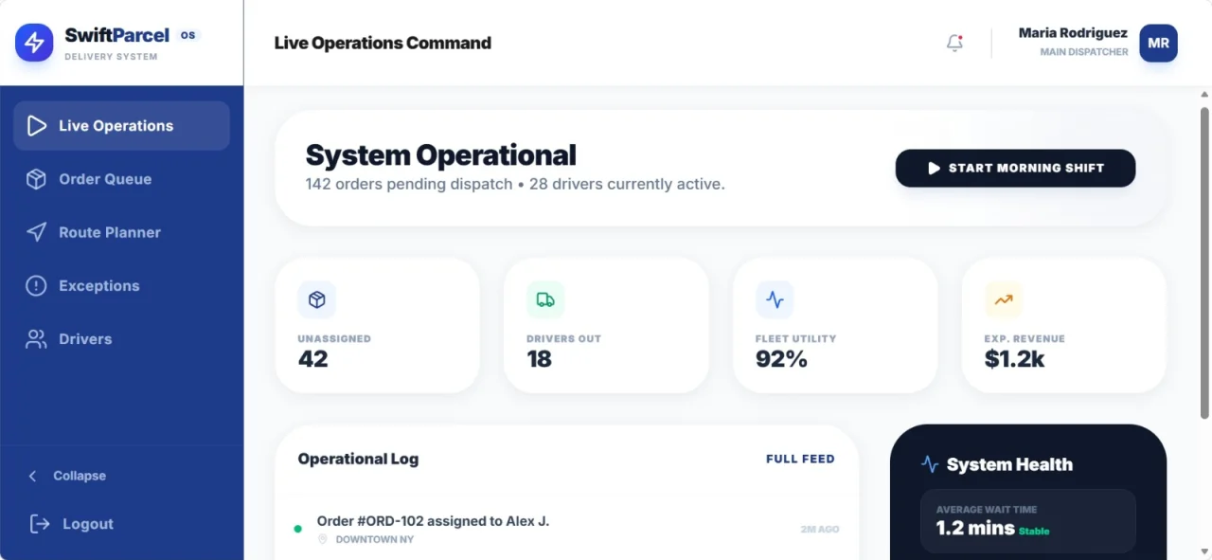Image resolution: width=1212 pixels, height=560 pixels.
Task: Click the Exp. Revenue trending arrow icon
Action: click(1004, 299)
